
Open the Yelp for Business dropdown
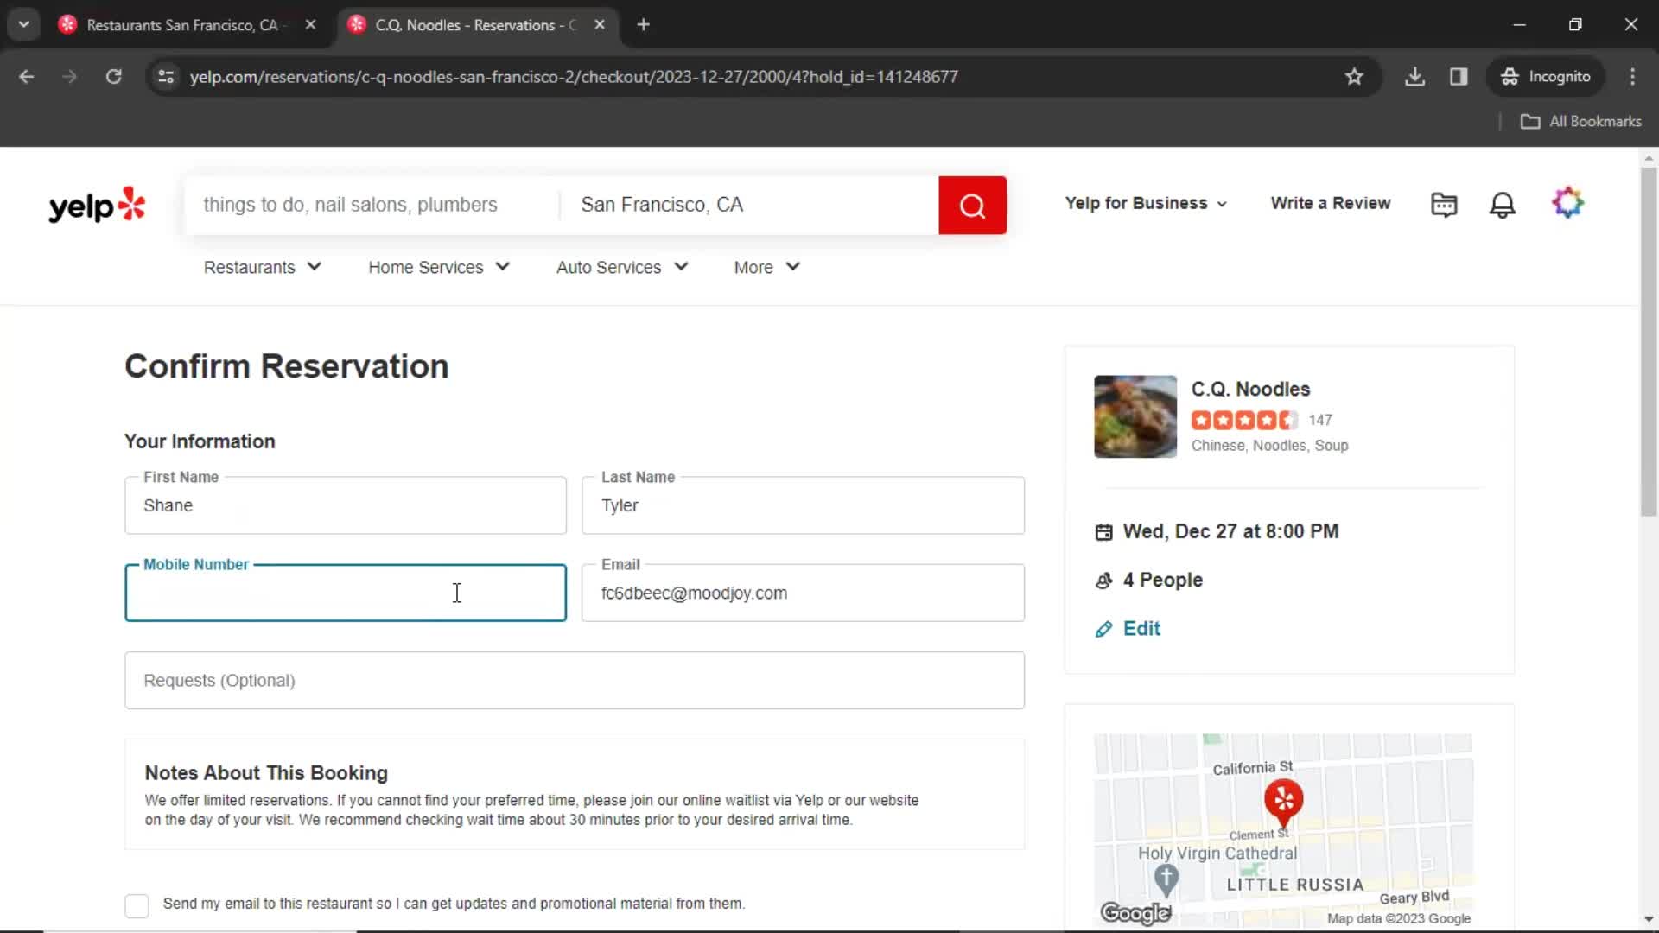coord(1146,204)
